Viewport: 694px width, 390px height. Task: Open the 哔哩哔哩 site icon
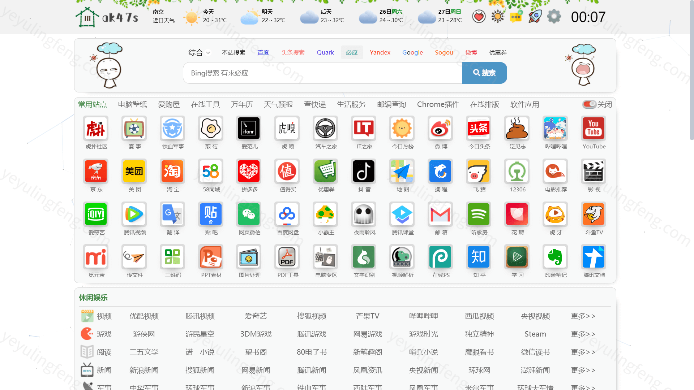555,128
